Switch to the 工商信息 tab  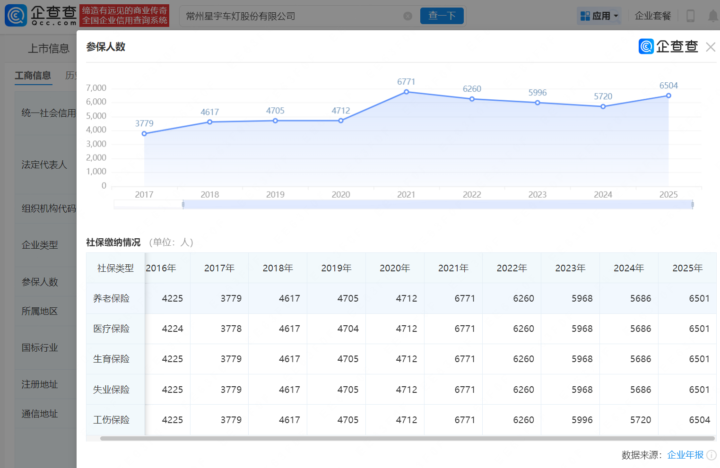click(x=33, y=76)
